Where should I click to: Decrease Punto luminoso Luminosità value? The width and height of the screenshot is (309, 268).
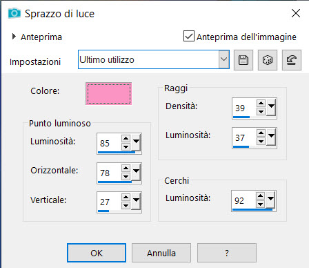coord(126,146)
